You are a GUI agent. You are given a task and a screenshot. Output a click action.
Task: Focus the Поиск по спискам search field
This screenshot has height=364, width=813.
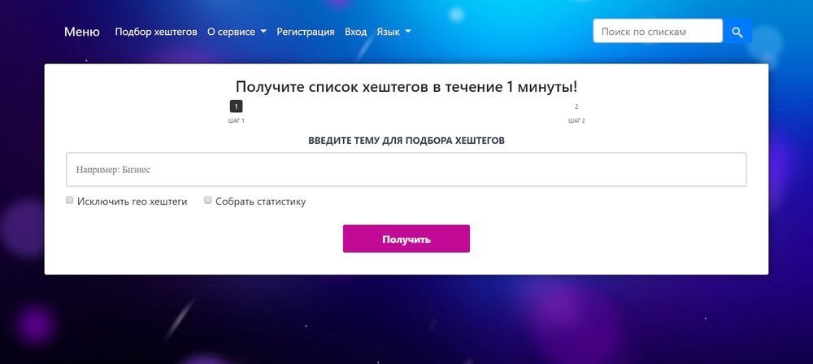(x=658, y=31)
